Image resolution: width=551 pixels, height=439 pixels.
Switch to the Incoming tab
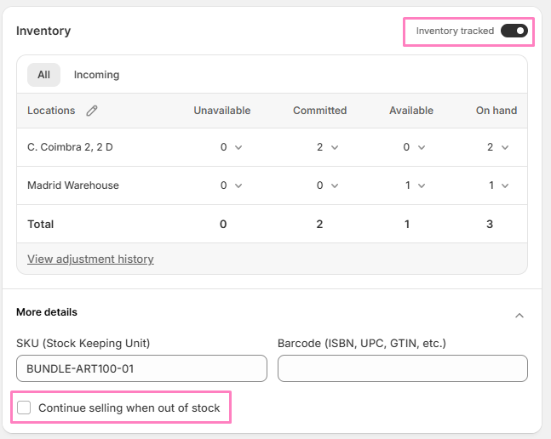coord(96,75)
